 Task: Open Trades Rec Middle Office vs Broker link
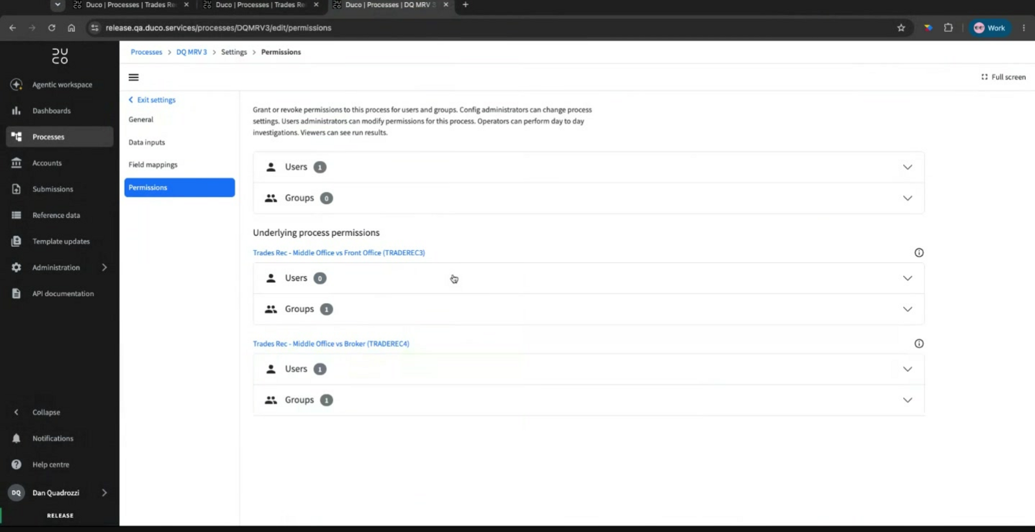pyautogui.click(x=331, y=344)
